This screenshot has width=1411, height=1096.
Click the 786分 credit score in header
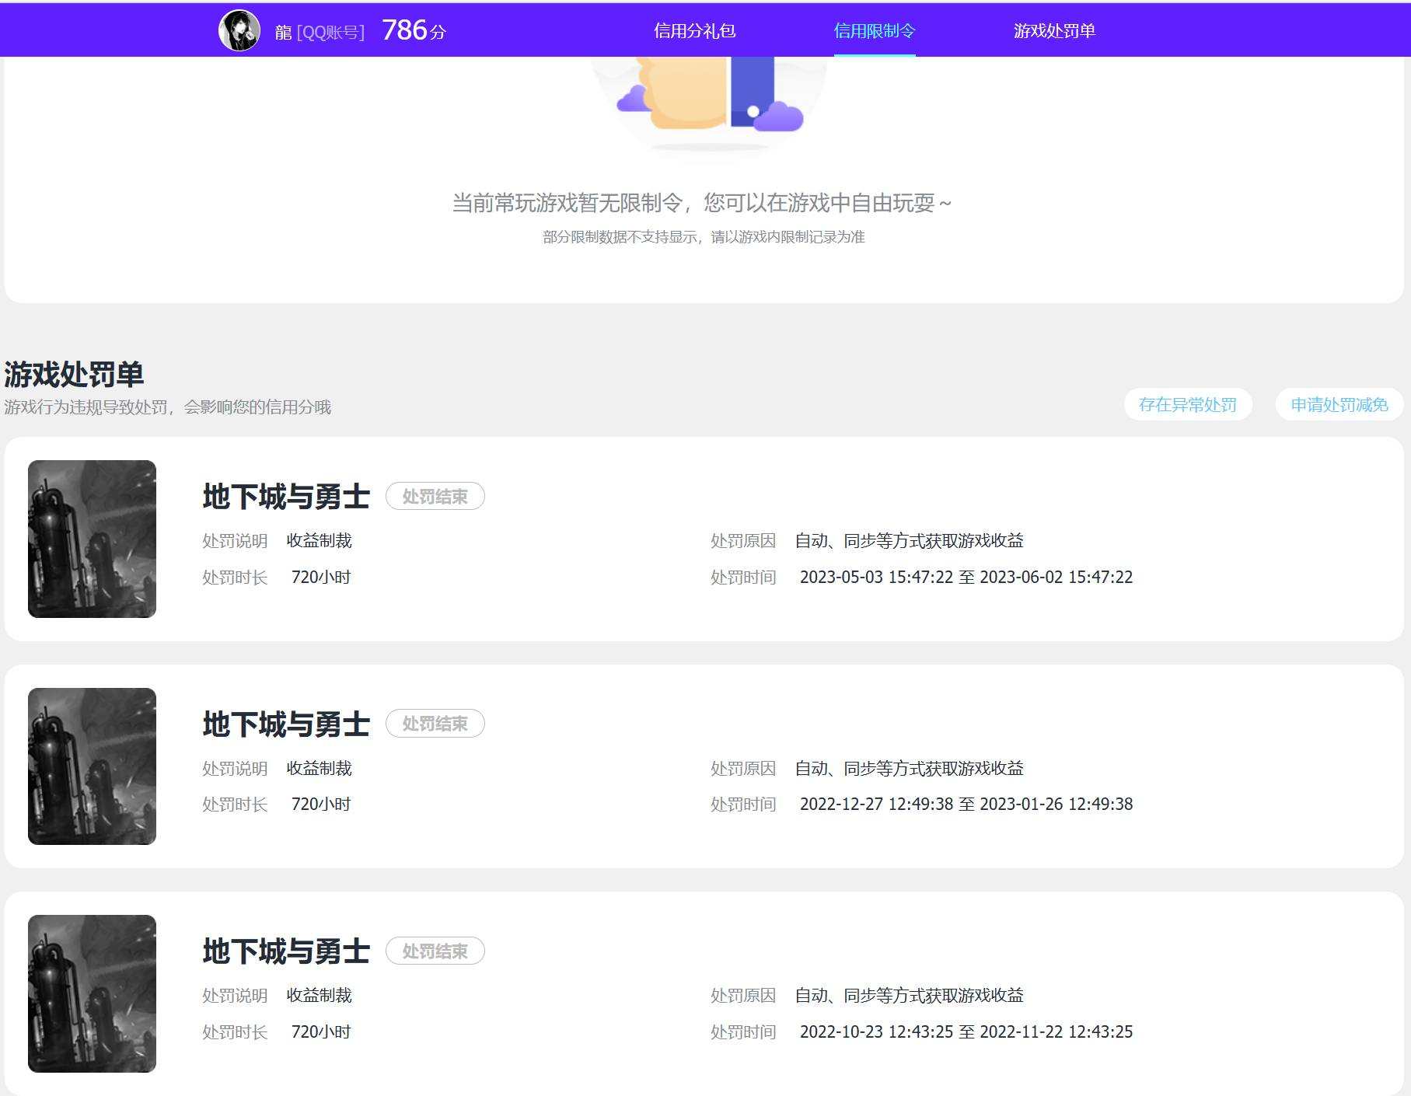point(414,30)
